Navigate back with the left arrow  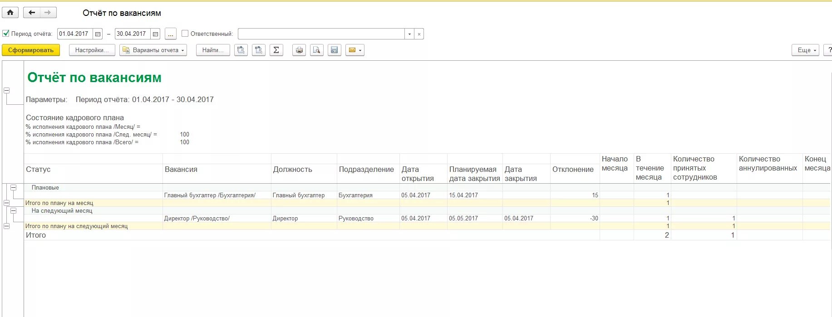(x=32, y=13)
